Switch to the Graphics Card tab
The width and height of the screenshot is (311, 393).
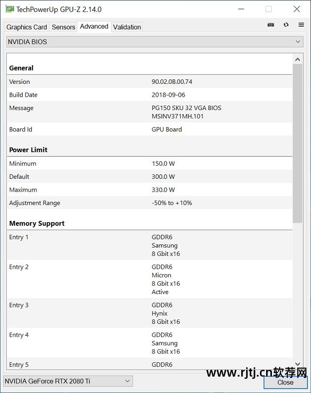coord(27,27)
